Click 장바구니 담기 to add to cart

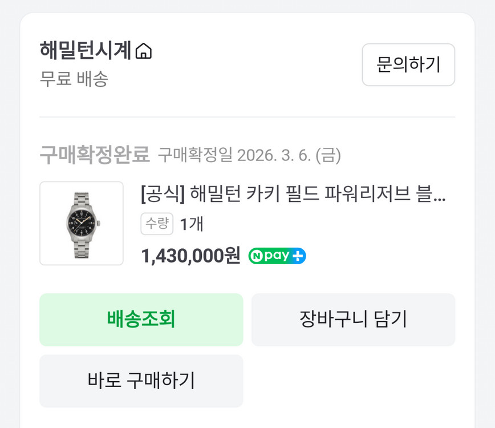354,320
